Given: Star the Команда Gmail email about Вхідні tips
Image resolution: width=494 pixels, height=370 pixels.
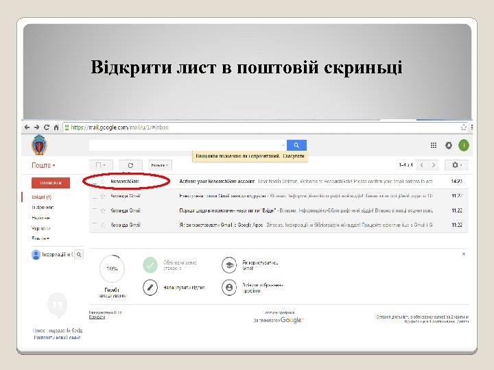Looking at the screenshot, I should pos(103,210).
